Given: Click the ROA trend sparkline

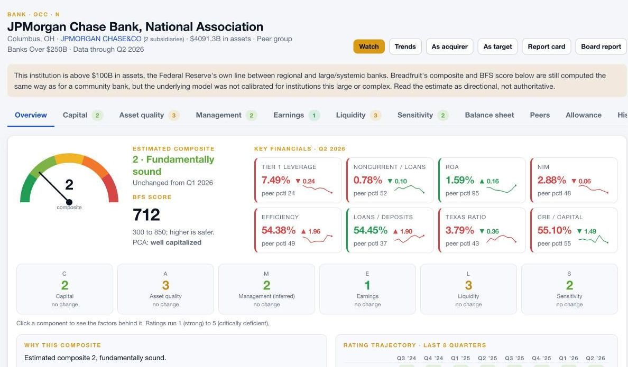Looking at the screenshot, I should pos(501,189).
